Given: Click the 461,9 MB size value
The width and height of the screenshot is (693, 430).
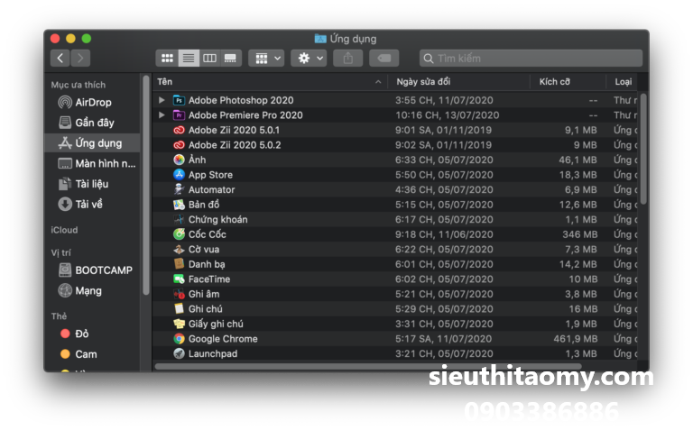Looking at the screenshot, I should (x=576, y=339).
